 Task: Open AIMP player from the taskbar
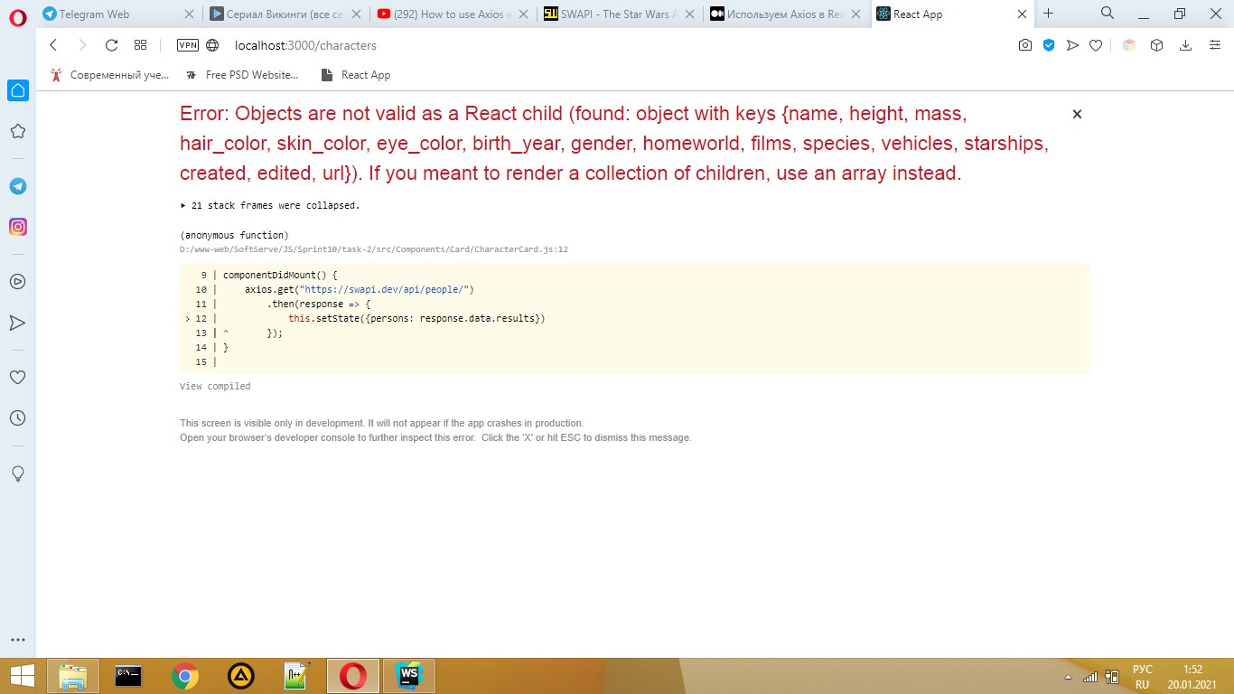click(x=241, y=675)
